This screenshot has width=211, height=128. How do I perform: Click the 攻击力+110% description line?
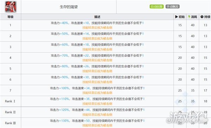97,99
